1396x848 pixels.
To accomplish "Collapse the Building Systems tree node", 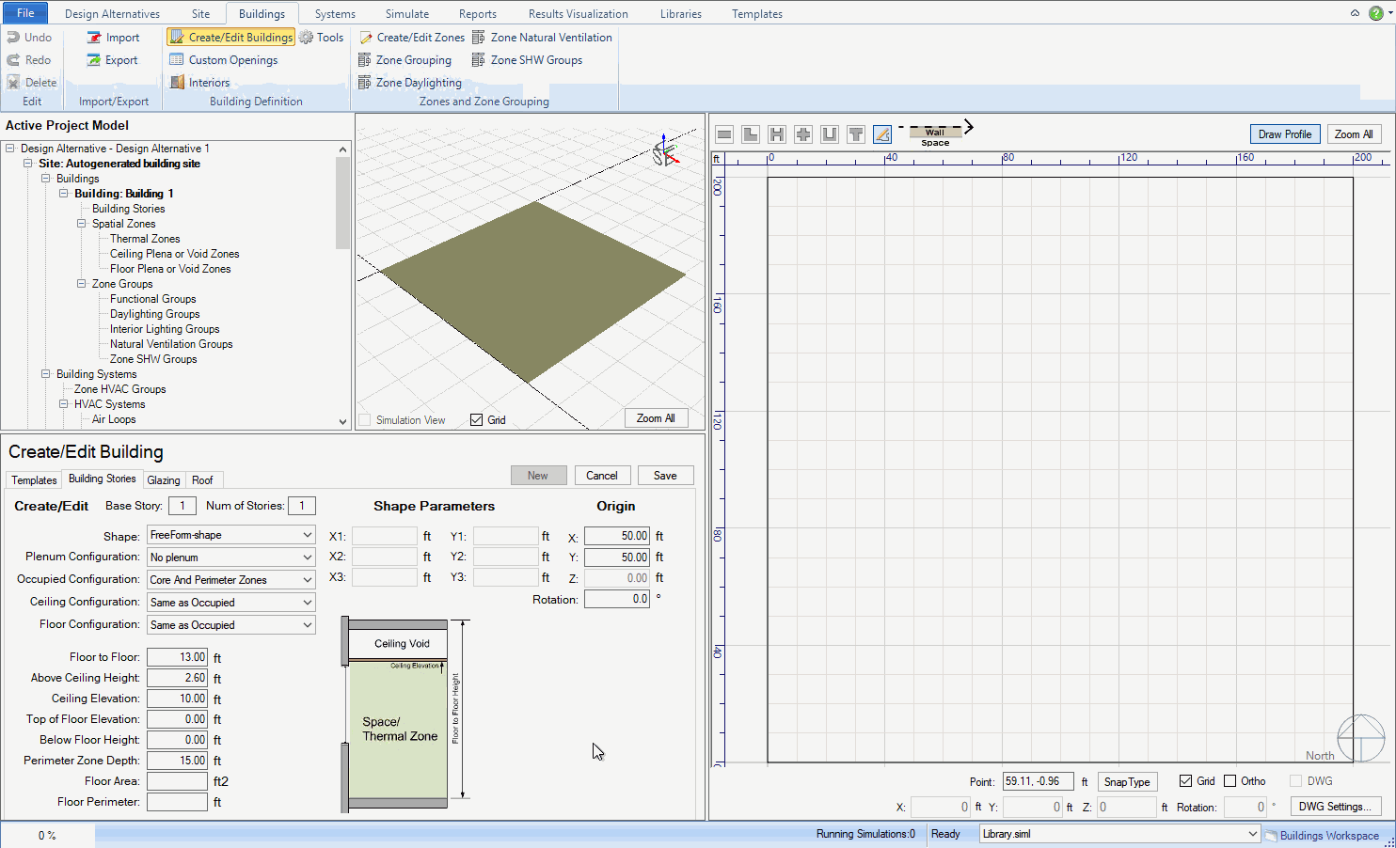I will coord(45,374).
